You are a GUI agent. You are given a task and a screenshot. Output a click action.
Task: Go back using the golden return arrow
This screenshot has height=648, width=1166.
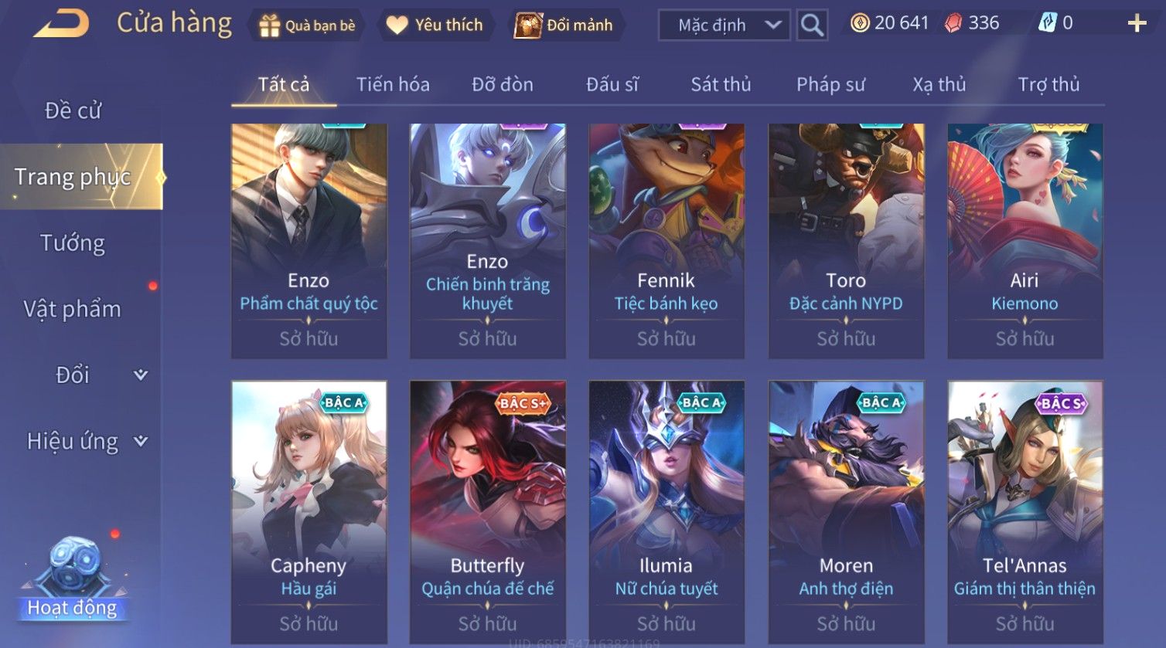pyautogui.click(x=62, y=24)
